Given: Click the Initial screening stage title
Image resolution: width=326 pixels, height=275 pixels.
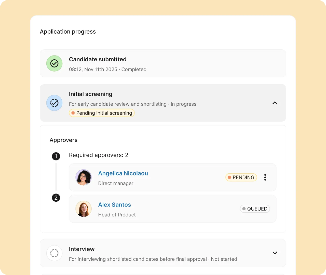Looking at the screenshot, I should [x=91, y=94].
